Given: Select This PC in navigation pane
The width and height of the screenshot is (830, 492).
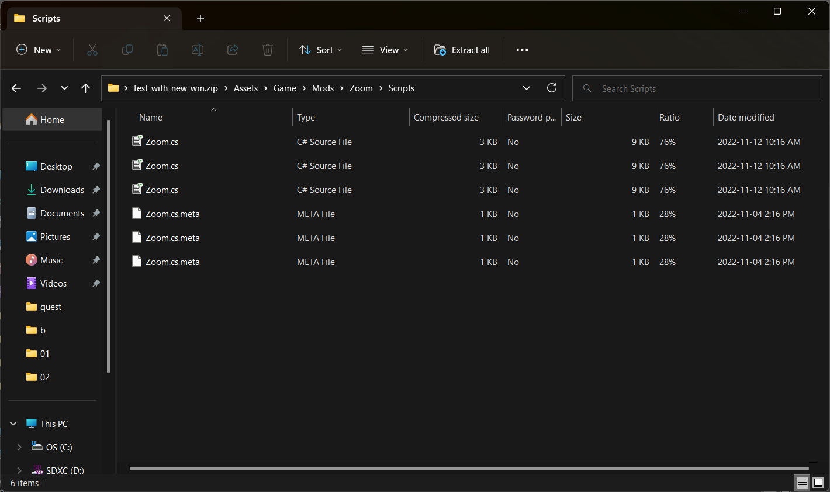Looking at the screenshot, I should coord(54,424).
